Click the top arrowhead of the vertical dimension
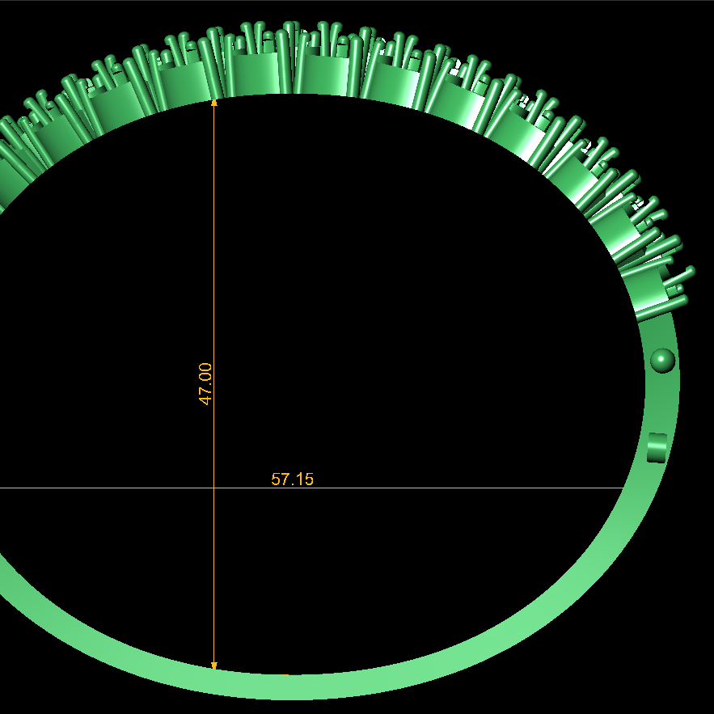Viewport: 714px width, 714px height. tap(213, 102)
